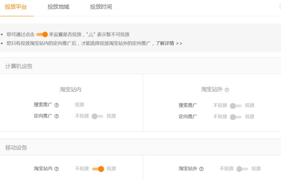Turn on the mobile 淘宝站外 switch
This screenshot has height=180, width=281.
242,169
